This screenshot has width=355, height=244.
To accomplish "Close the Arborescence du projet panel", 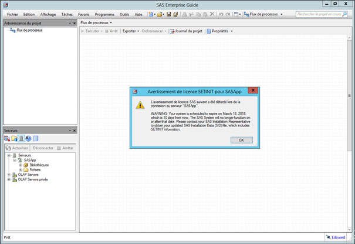I will (75, 23).
